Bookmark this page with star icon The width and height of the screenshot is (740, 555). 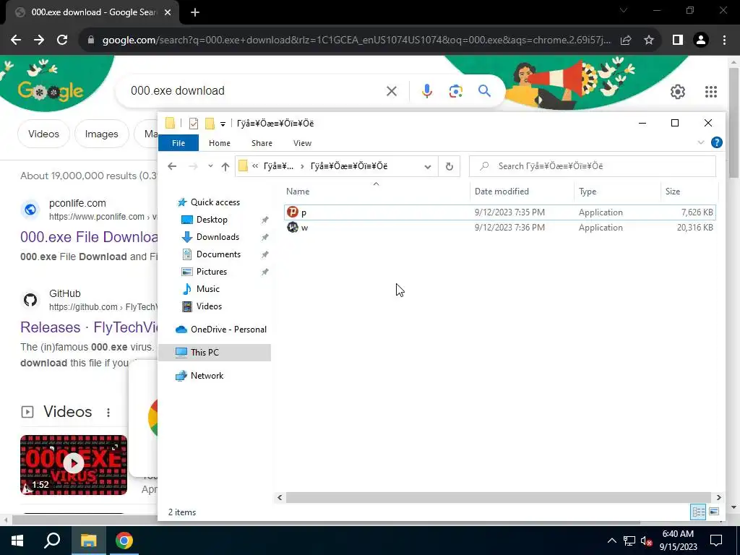[x=649, y=40]
